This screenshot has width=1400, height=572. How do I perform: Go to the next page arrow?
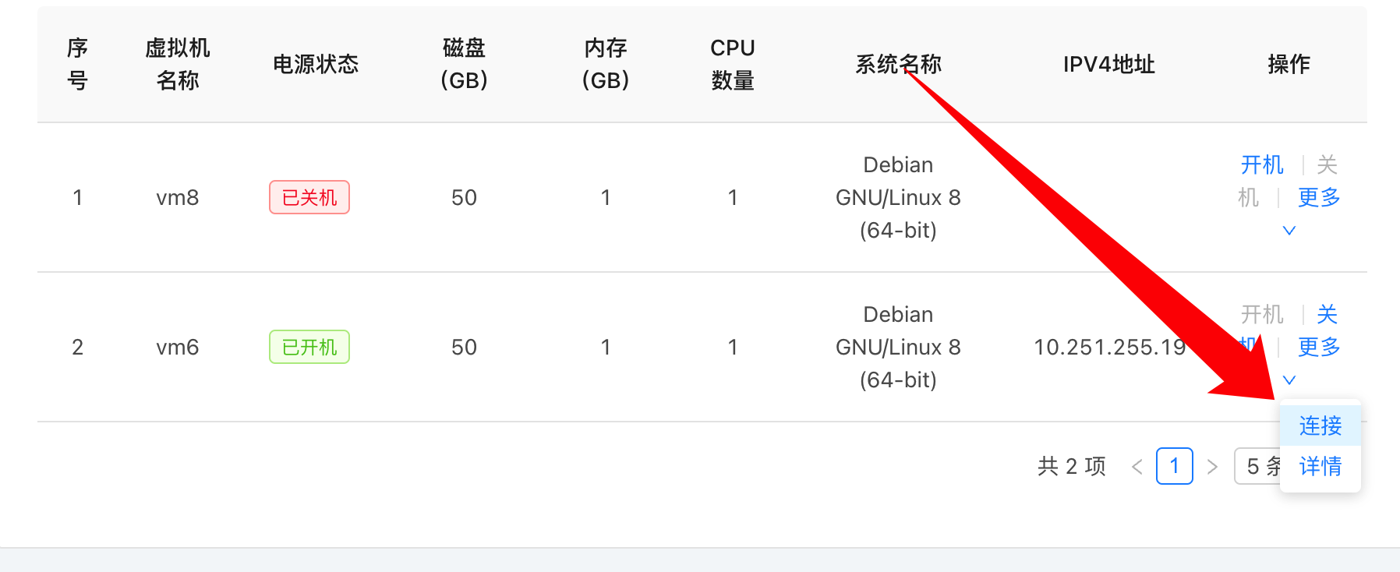pyautogui.click(x=1212, y=467)
